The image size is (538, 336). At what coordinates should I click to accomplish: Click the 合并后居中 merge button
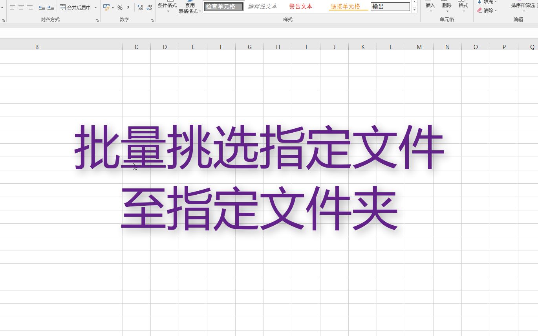click(x=75, y=7)
